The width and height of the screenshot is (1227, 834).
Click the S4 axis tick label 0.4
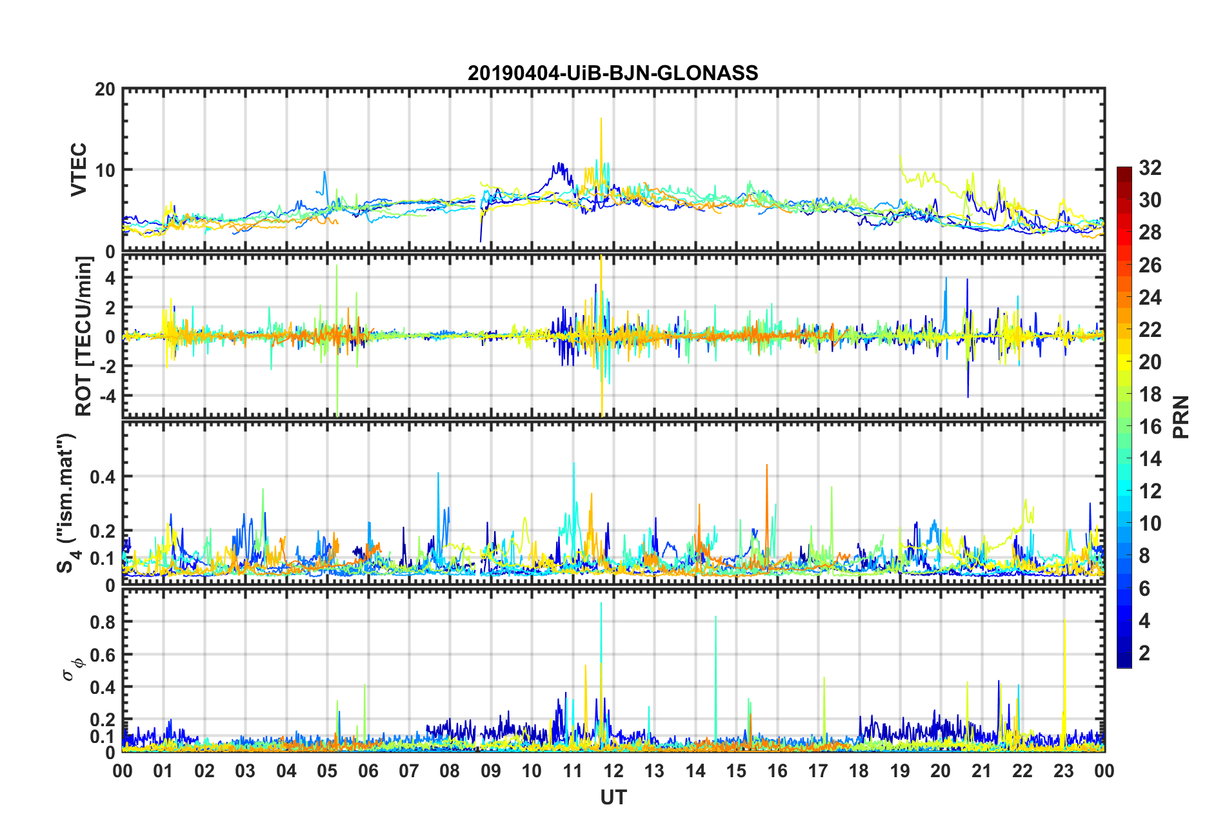[103, 477]
